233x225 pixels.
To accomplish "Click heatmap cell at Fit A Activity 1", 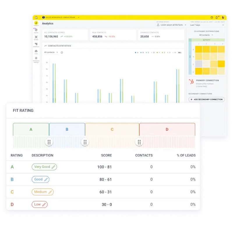I will (x=199, y=49).
